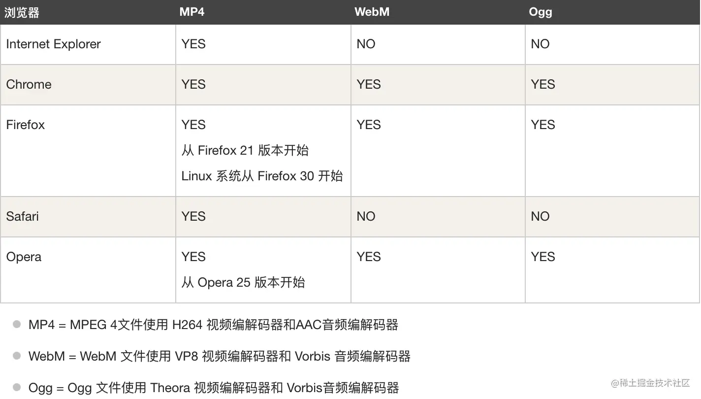Click Internet Explorer's WebM NO value
The width and height of the screenshot is (701, 399).
(x=366, y=44)
